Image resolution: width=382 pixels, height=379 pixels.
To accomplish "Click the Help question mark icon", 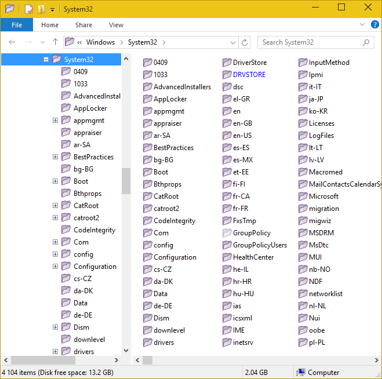I will [x=374, y=25].
